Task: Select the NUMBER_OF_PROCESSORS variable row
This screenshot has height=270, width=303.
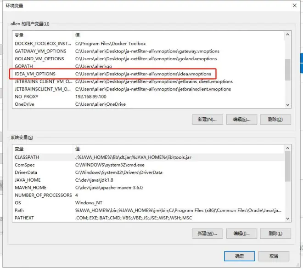Action: [x=149, y=195]
